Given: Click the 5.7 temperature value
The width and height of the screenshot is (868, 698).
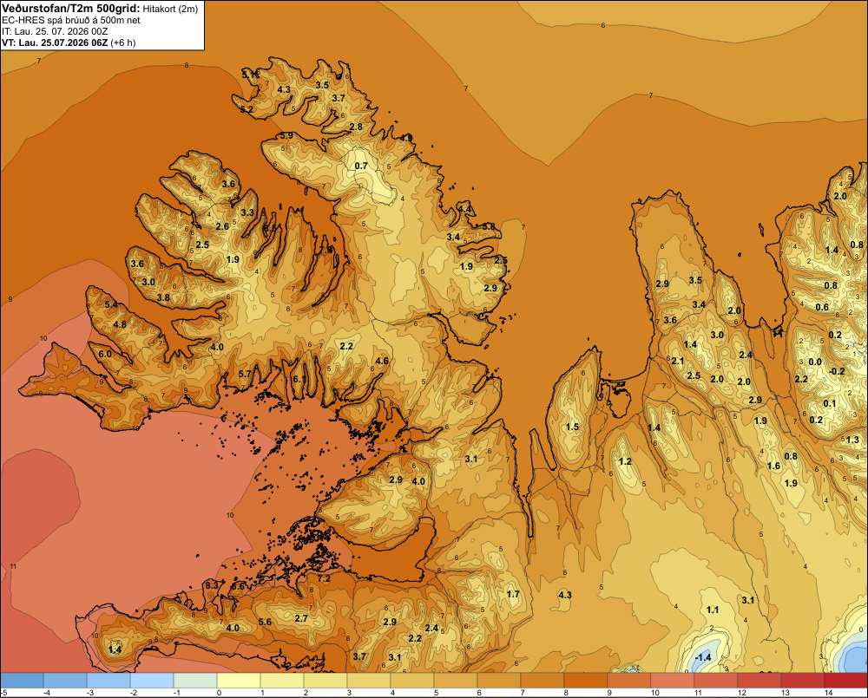Looking at the screenshot, I should point(245,374).
